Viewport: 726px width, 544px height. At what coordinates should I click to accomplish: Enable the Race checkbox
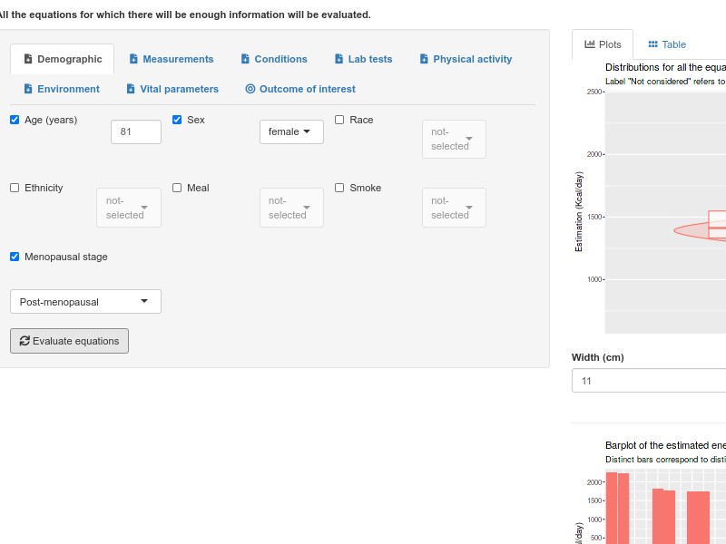(339, 120)
